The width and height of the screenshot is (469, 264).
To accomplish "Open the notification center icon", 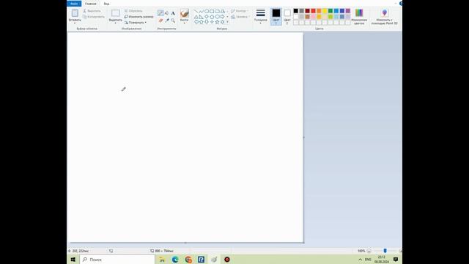I will point(396,260).
